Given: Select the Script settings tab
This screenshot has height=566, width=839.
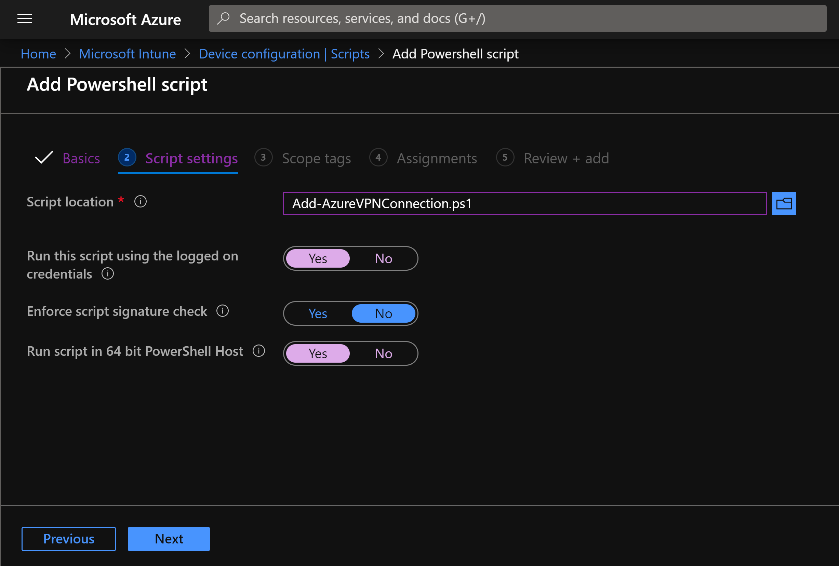Looking at the screenshot, I should 192,159.
